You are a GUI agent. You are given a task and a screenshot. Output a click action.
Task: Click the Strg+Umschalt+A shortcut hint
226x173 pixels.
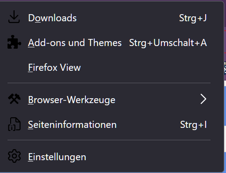tap(168, 43)
